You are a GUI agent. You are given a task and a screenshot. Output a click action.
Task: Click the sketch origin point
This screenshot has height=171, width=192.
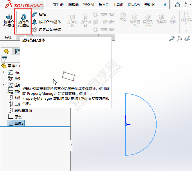point(125,124)
